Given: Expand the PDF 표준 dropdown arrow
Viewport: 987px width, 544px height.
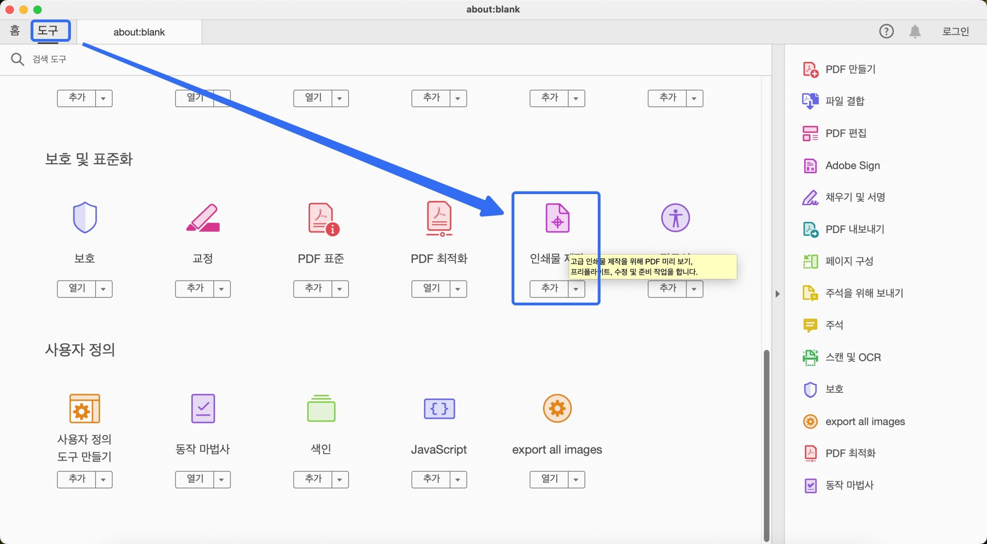Looking at the screenshot, I should (340, 289).
